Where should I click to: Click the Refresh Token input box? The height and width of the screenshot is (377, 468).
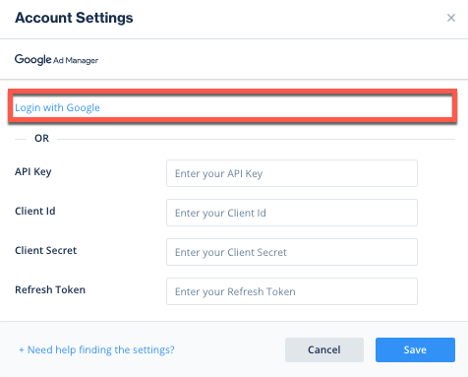292,291
